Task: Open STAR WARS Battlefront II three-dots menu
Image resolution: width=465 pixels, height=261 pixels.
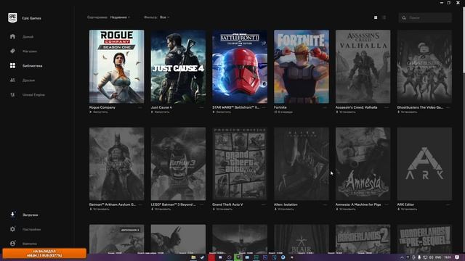Action: [x=263, y=108]
